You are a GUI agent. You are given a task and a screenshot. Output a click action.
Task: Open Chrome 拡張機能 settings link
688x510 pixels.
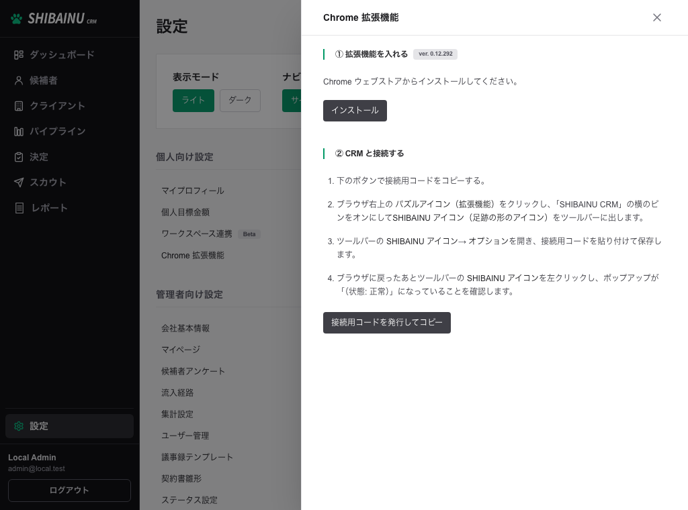193,256
